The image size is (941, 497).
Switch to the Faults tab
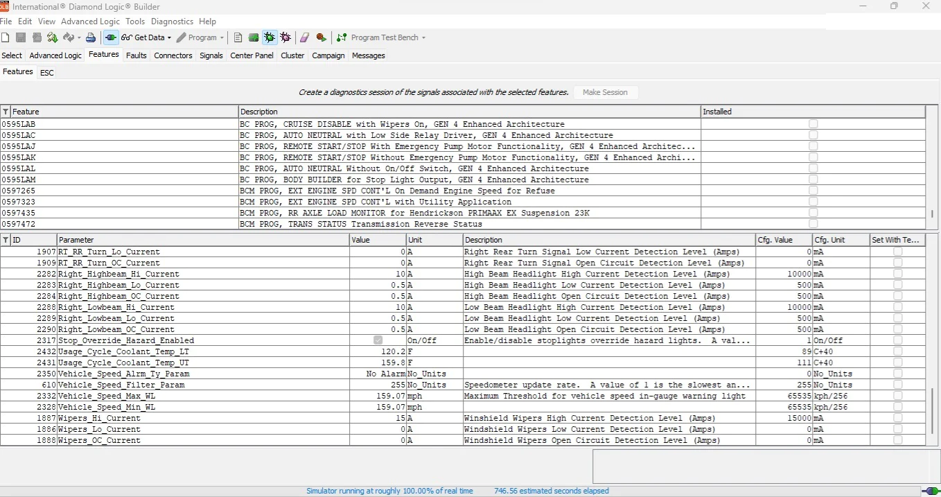click(137, 55)
